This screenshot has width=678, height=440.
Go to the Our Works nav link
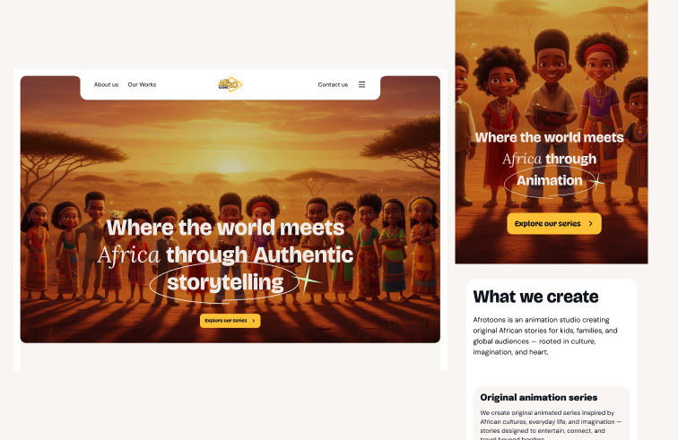(142, 85)
